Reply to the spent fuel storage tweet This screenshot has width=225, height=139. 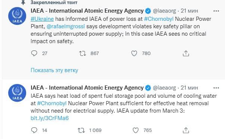click(x=34, y=130)
